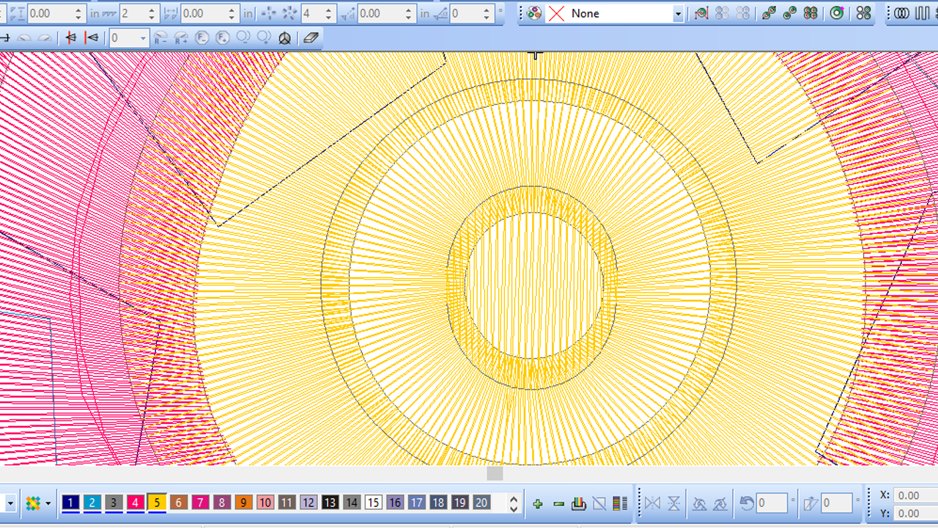938x528 pixels.
Task: Click the green-red linked circles icon
Action: click(x=769, y=13)
